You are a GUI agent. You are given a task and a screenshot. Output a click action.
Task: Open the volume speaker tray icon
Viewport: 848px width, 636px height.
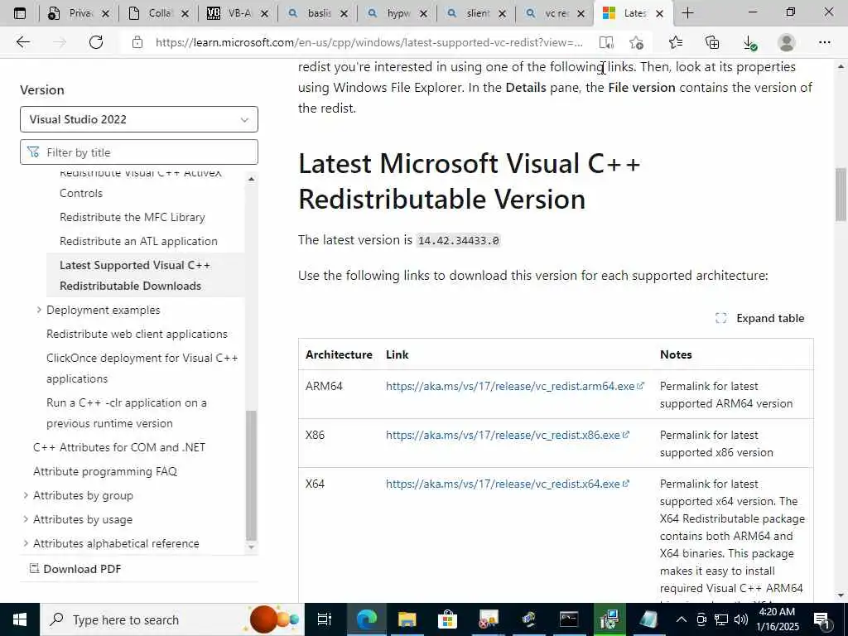coord(741,619)
